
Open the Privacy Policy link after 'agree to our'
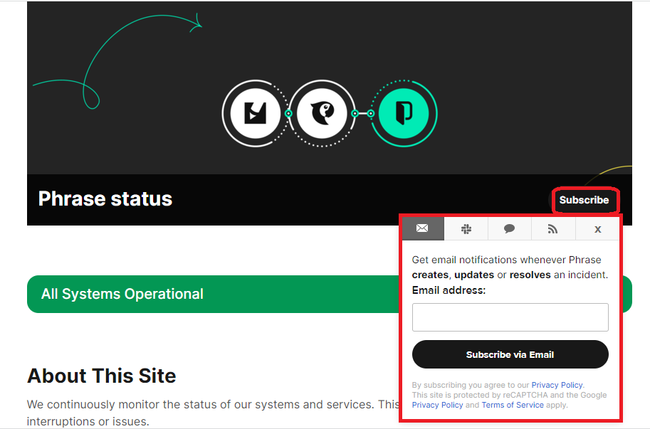point(557,385)
